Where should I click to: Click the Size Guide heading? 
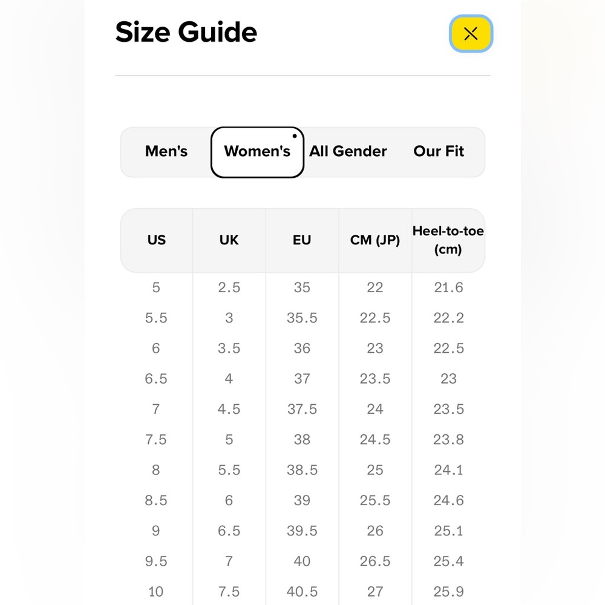[x=186, y=32]
